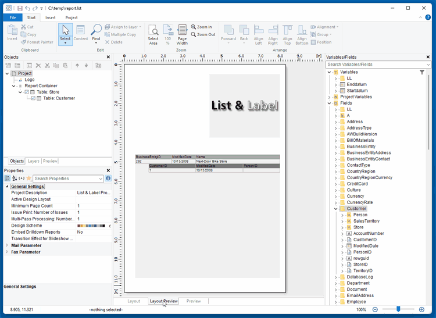Switch to the Layers panel tab
436x318 pixels.
(33, 161)
